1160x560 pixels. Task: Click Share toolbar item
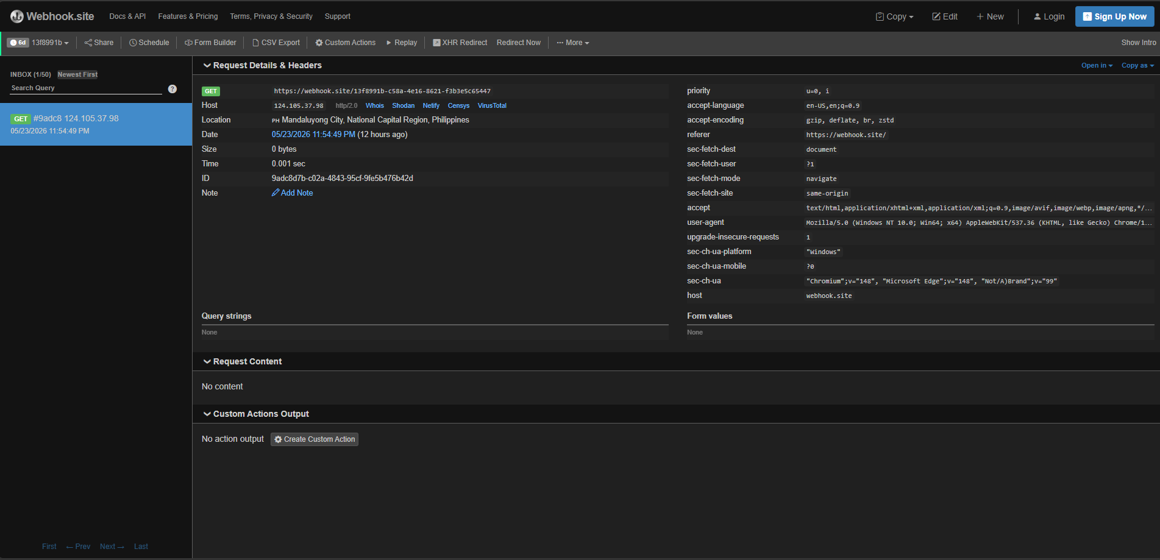(99, 43)
